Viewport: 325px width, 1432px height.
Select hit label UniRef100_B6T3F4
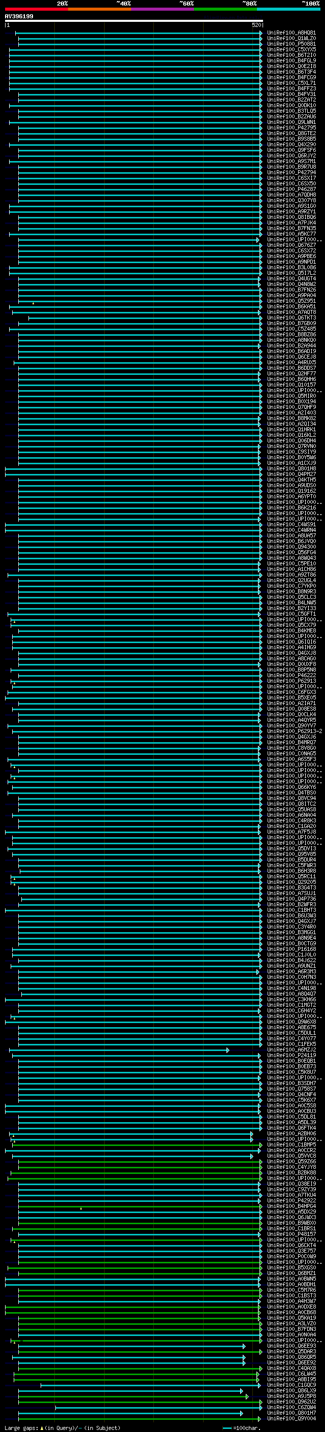291,72
